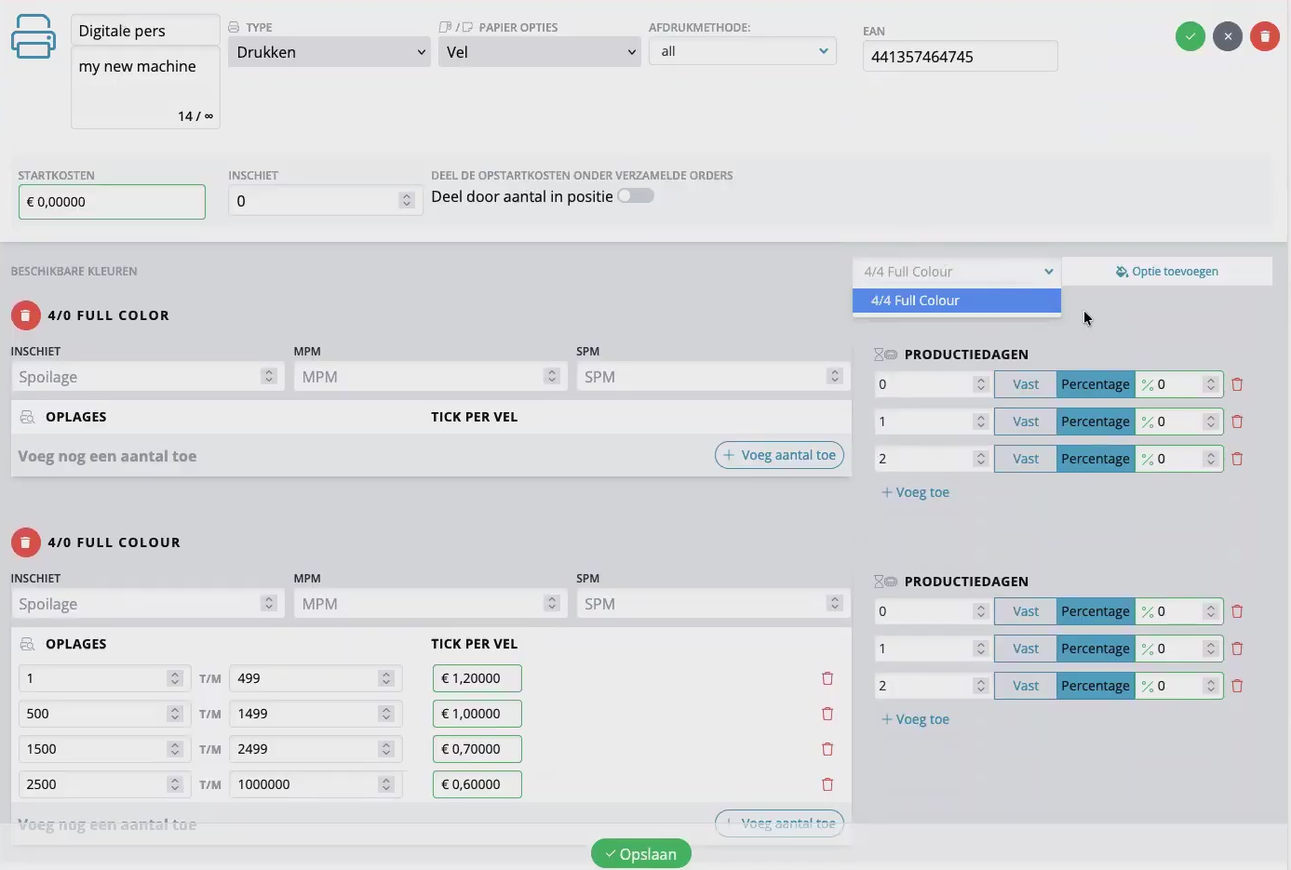
Task: Click the printer machine icon
Action: pyautogui.click(x=33, y=37)
